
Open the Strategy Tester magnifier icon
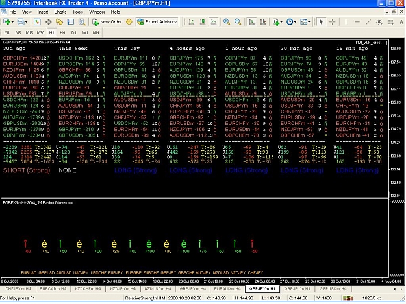(82, 22)
